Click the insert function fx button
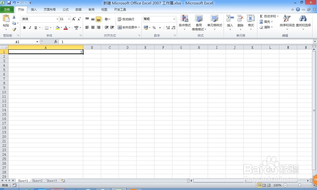 55,41
